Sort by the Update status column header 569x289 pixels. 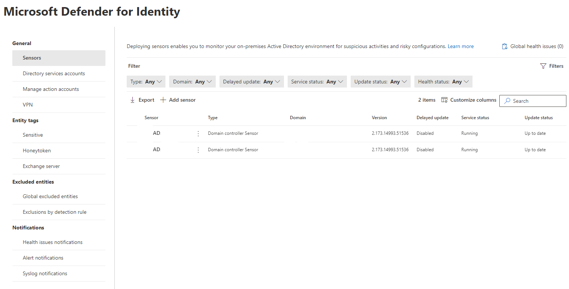[539, 118]
